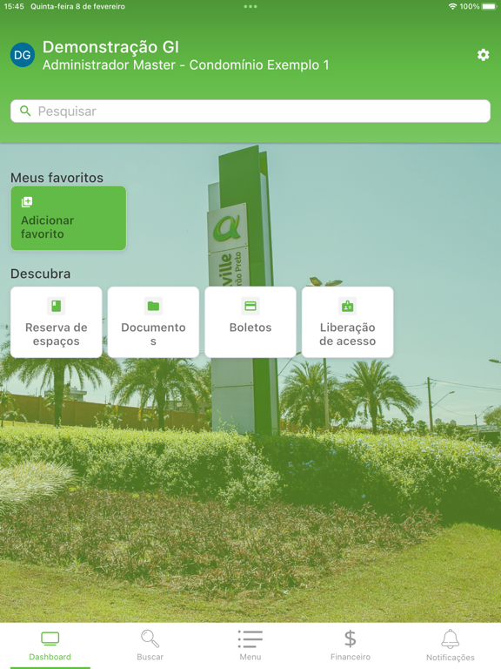The height and width of the screenshot is (669, 501).
Task: Tap the plus icon on Adicionar favorito
Action: coord(27,202)
